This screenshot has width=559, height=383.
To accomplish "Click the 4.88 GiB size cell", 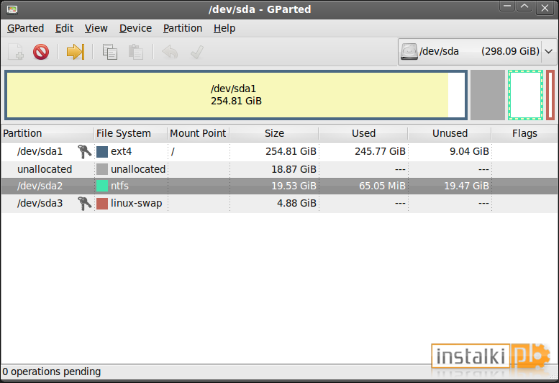I will pyautogui.click(x=296, y=203).
